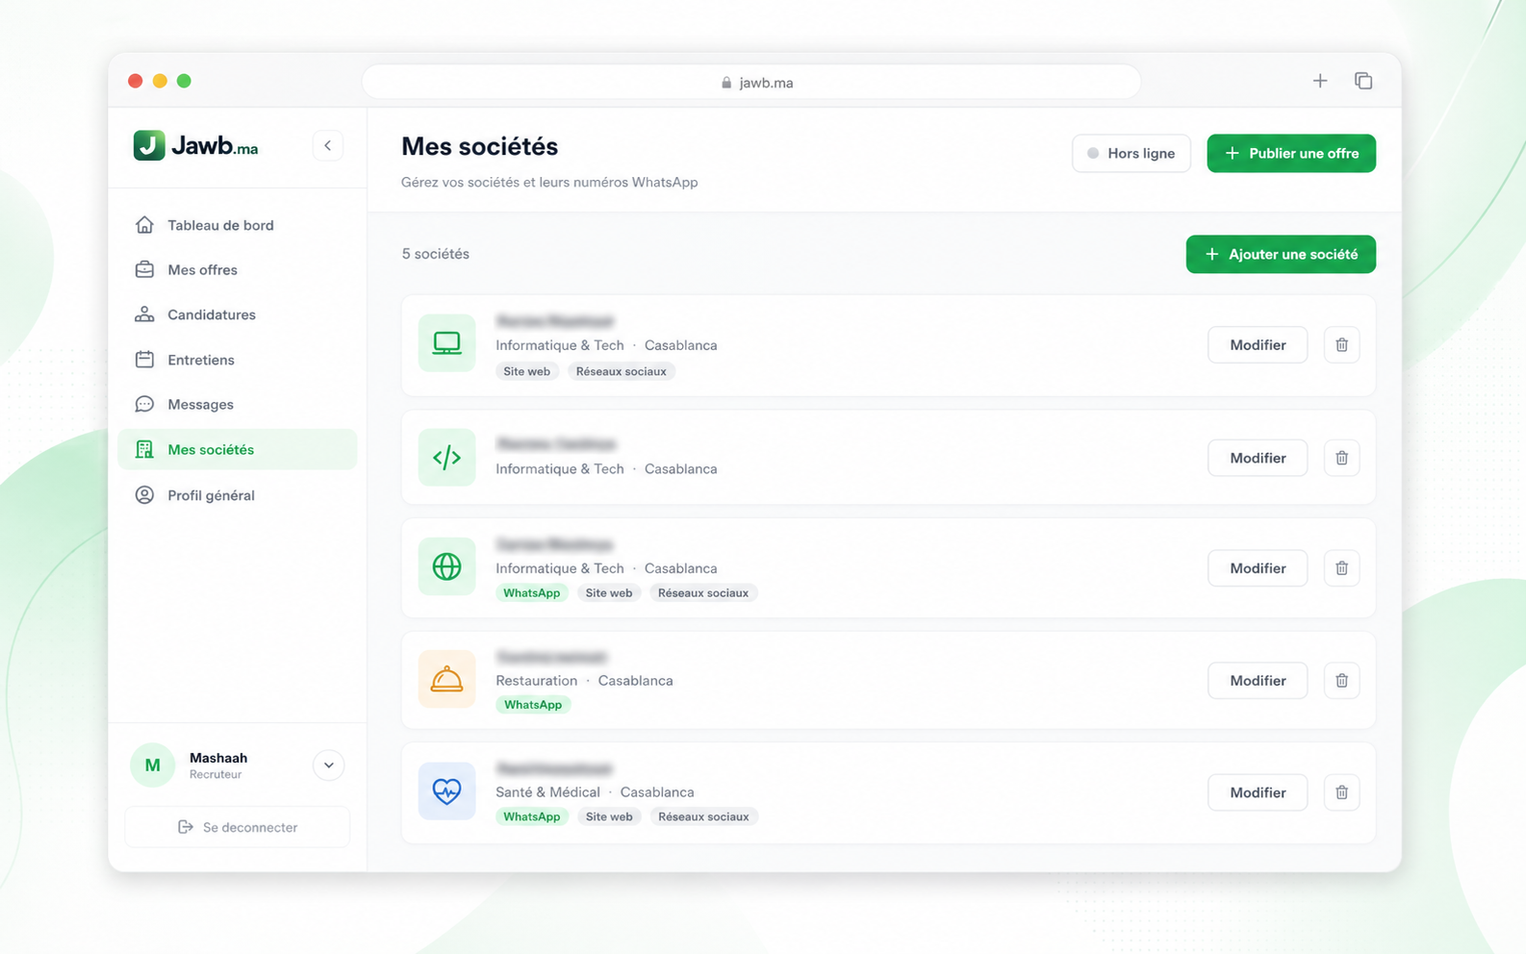Click Modifier on the code-icon company

(x=1258, y=458)
